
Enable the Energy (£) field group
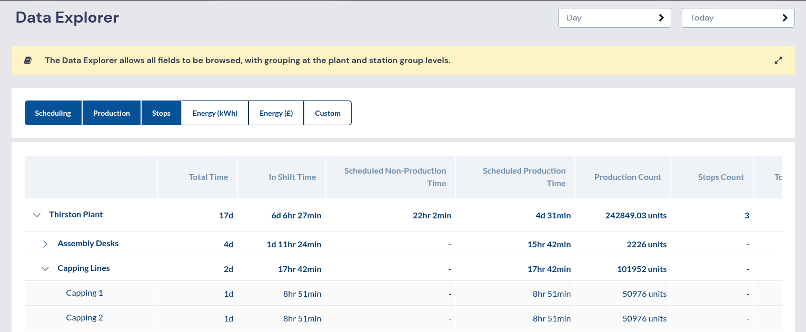click(276, 113)
